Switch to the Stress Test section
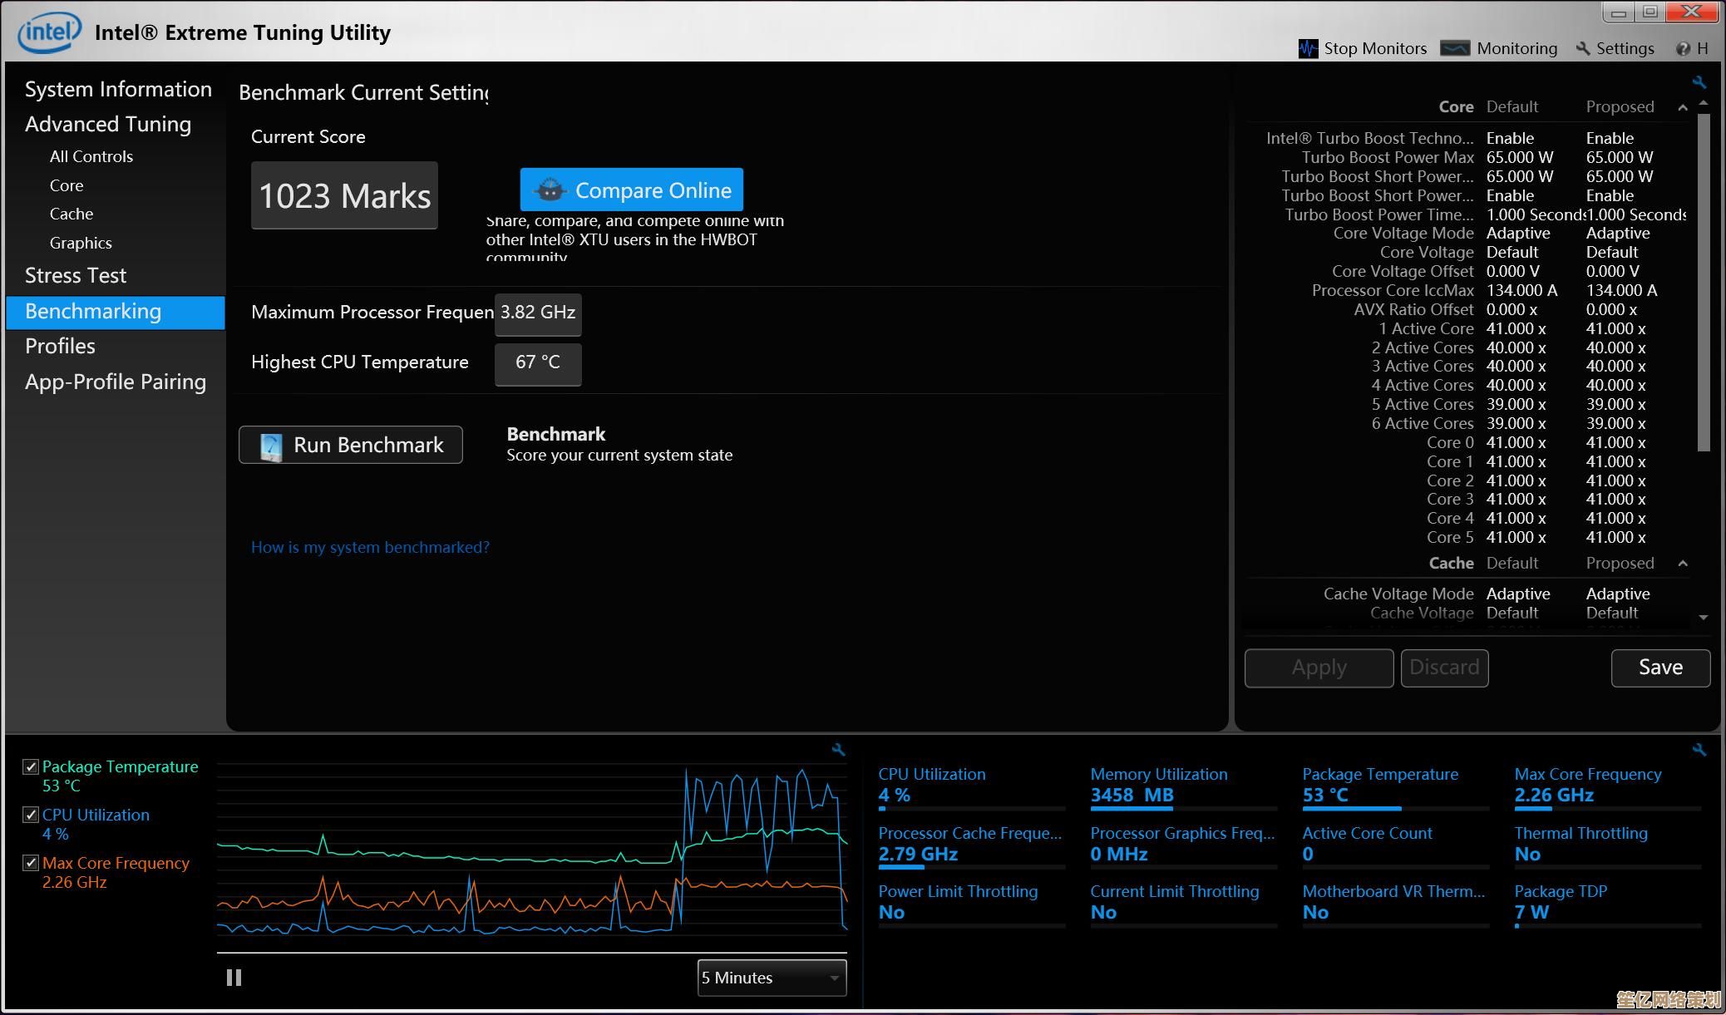1726x1015 pixels. pos(76,275)
